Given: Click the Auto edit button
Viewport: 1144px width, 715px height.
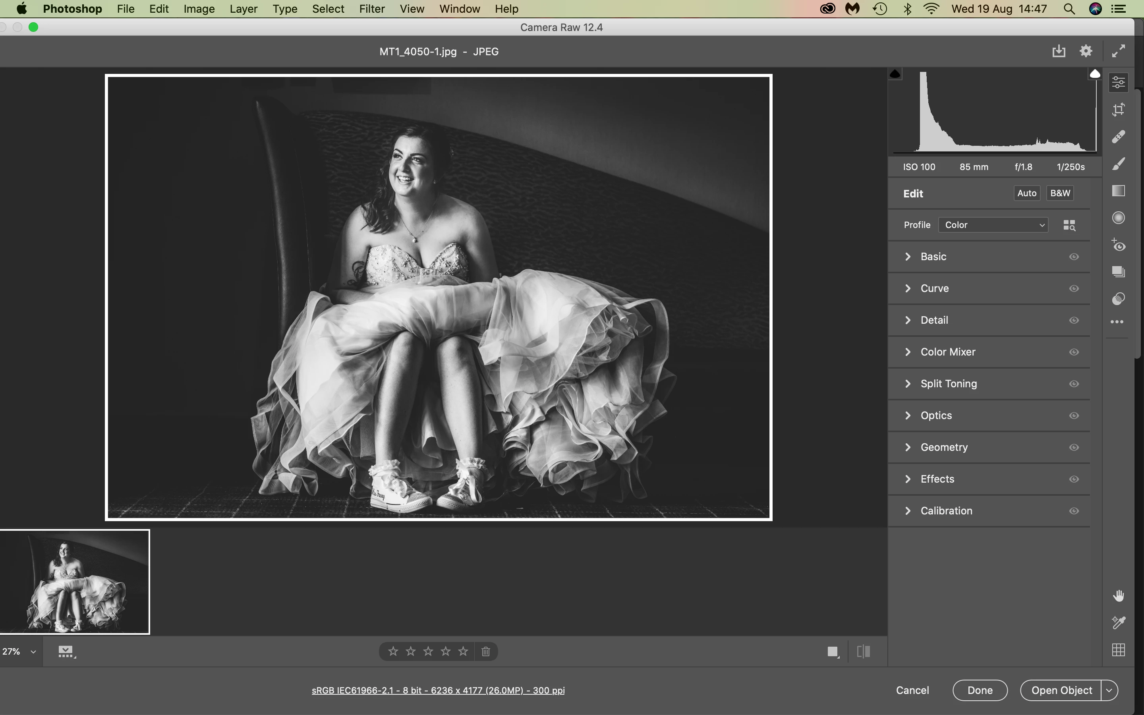Looking at the screenshot, I should pos(1026,193).
